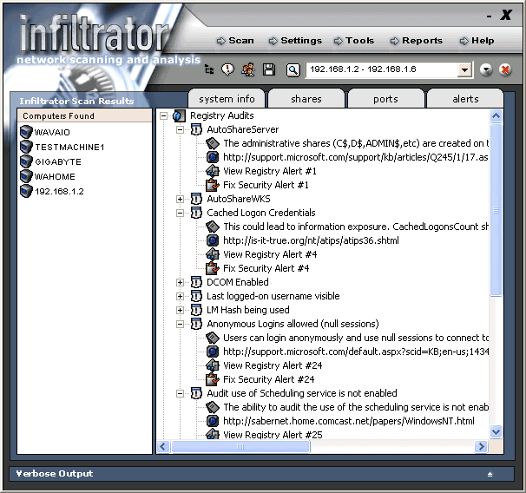Click the floppy disk save icon
The height and width of the screenshot is (493, 526).
269,69
